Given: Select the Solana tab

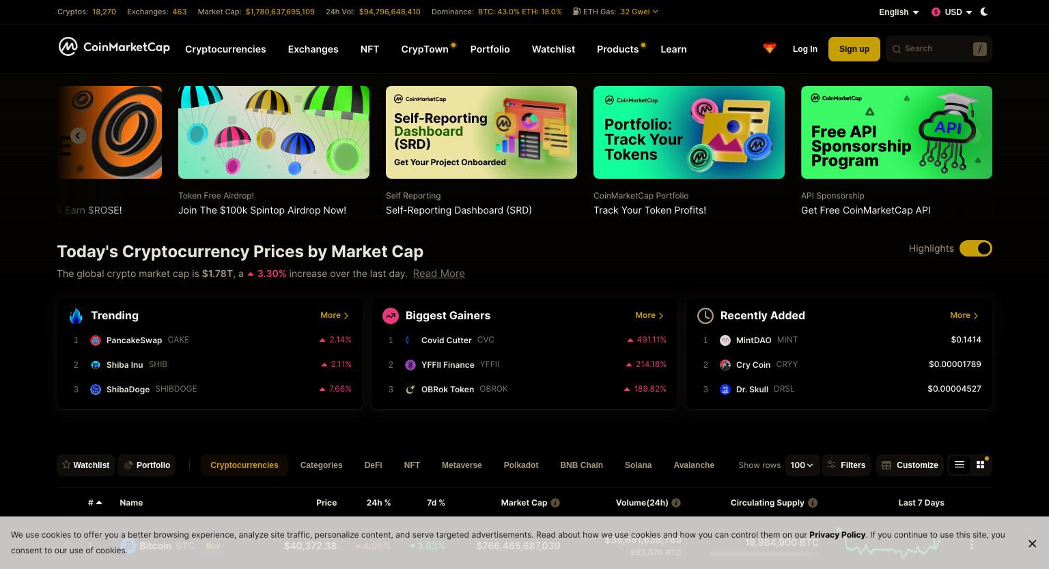Looking at the screenshot, I should [638, 465].
